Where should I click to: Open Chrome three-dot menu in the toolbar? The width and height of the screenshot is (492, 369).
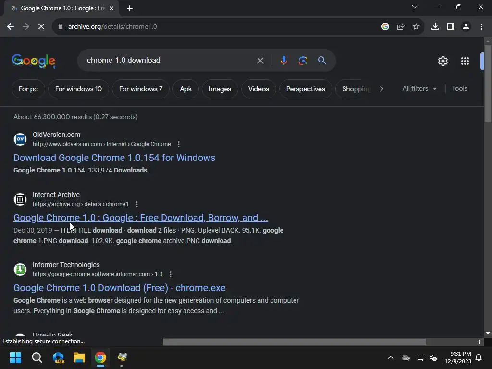point(481,27)
